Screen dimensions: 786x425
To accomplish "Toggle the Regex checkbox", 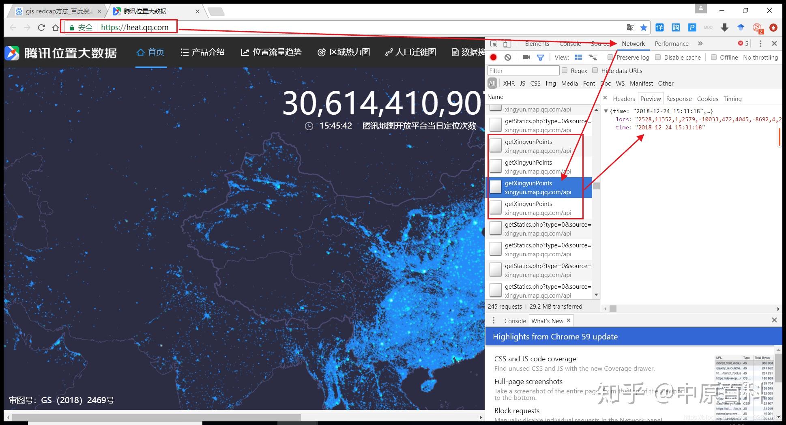I will [565, 71].
